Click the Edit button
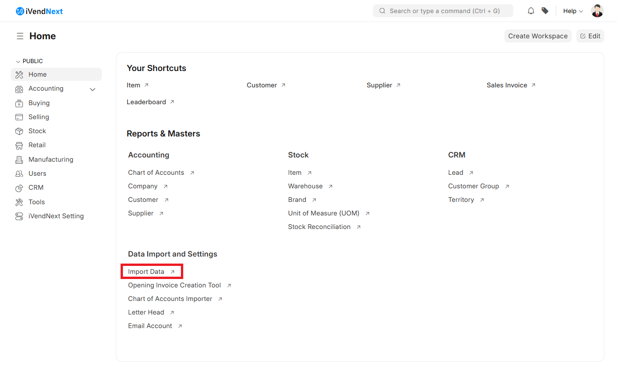The image size is (617, 372). pyautogui.click(x=590, y=36)
